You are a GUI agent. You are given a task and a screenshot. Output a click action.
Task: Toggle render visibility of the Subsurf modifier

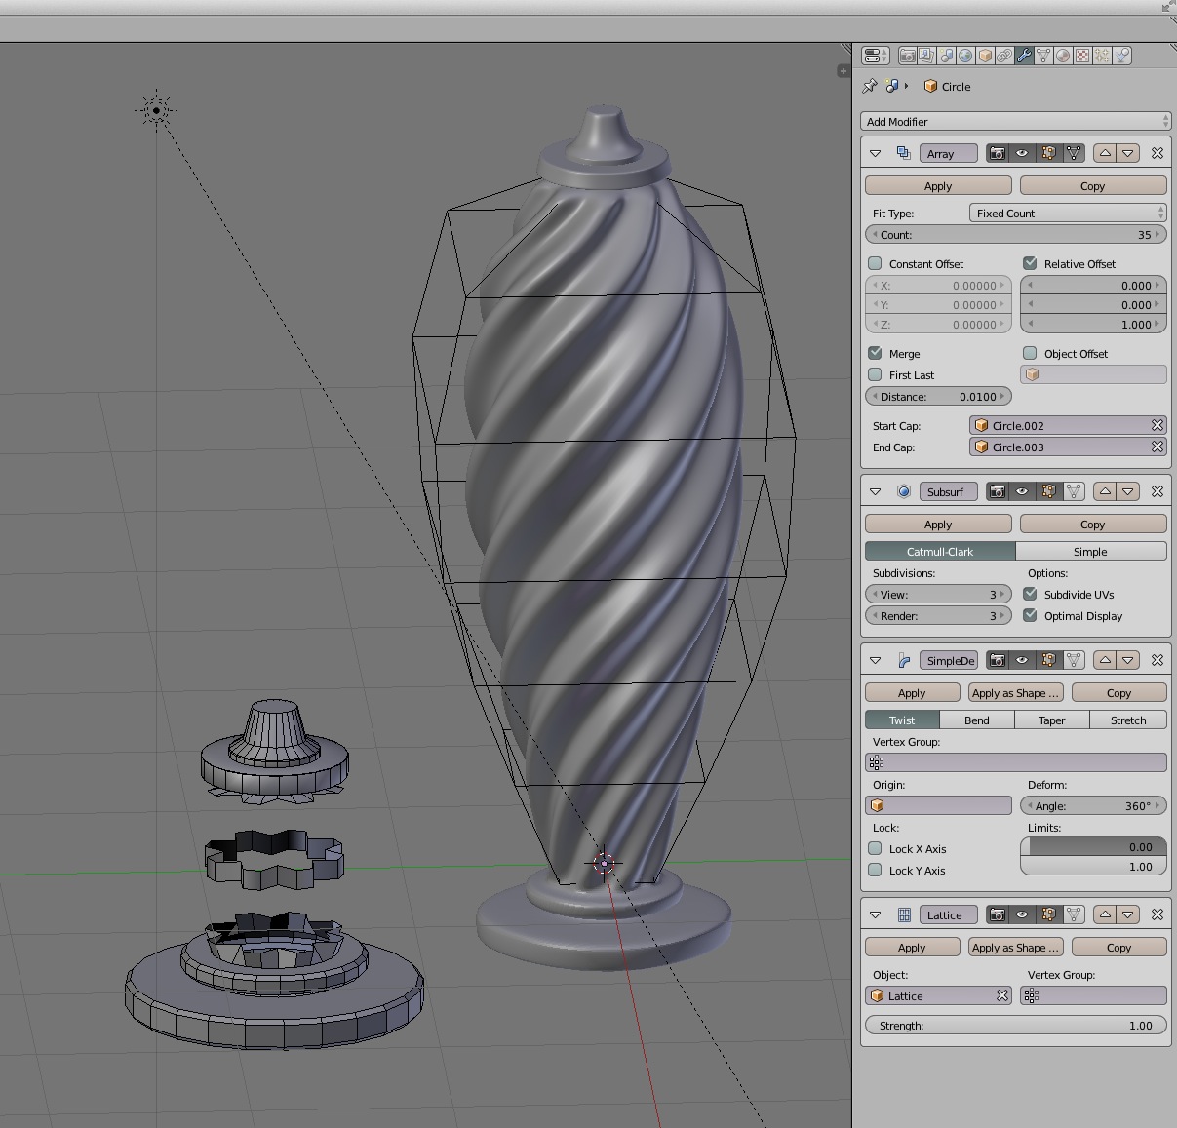(x=998, y=491)
